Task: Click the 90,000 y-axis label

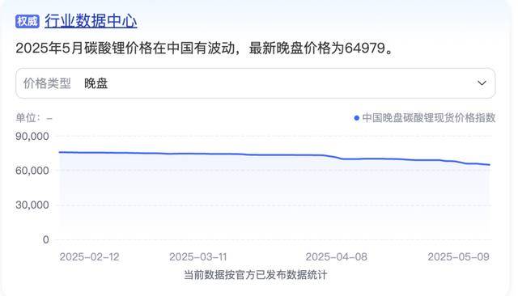Action: [32, 136]
